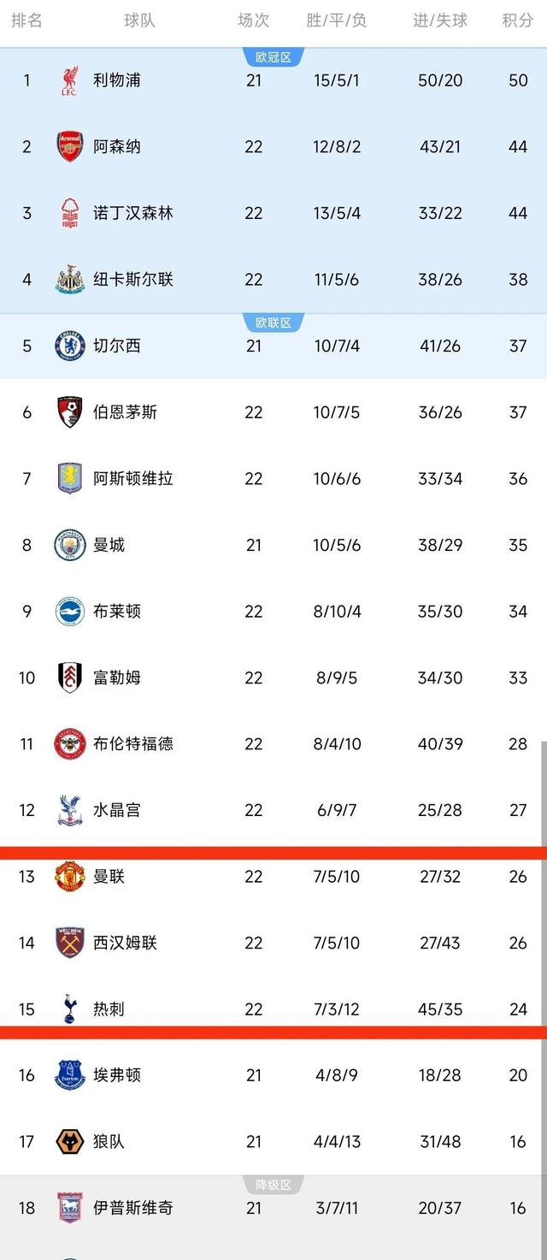547x1260 pixels.
Task: Select the Tottenham 热刺 logo
Action: pyautogui.click(x=70, y=1009)
